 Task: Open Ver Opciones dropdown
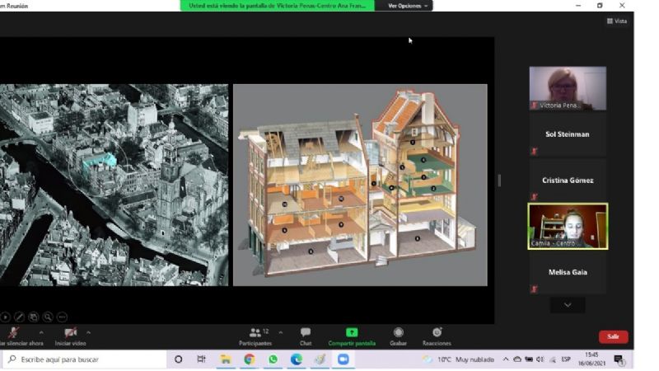click(x=407, y=6)
